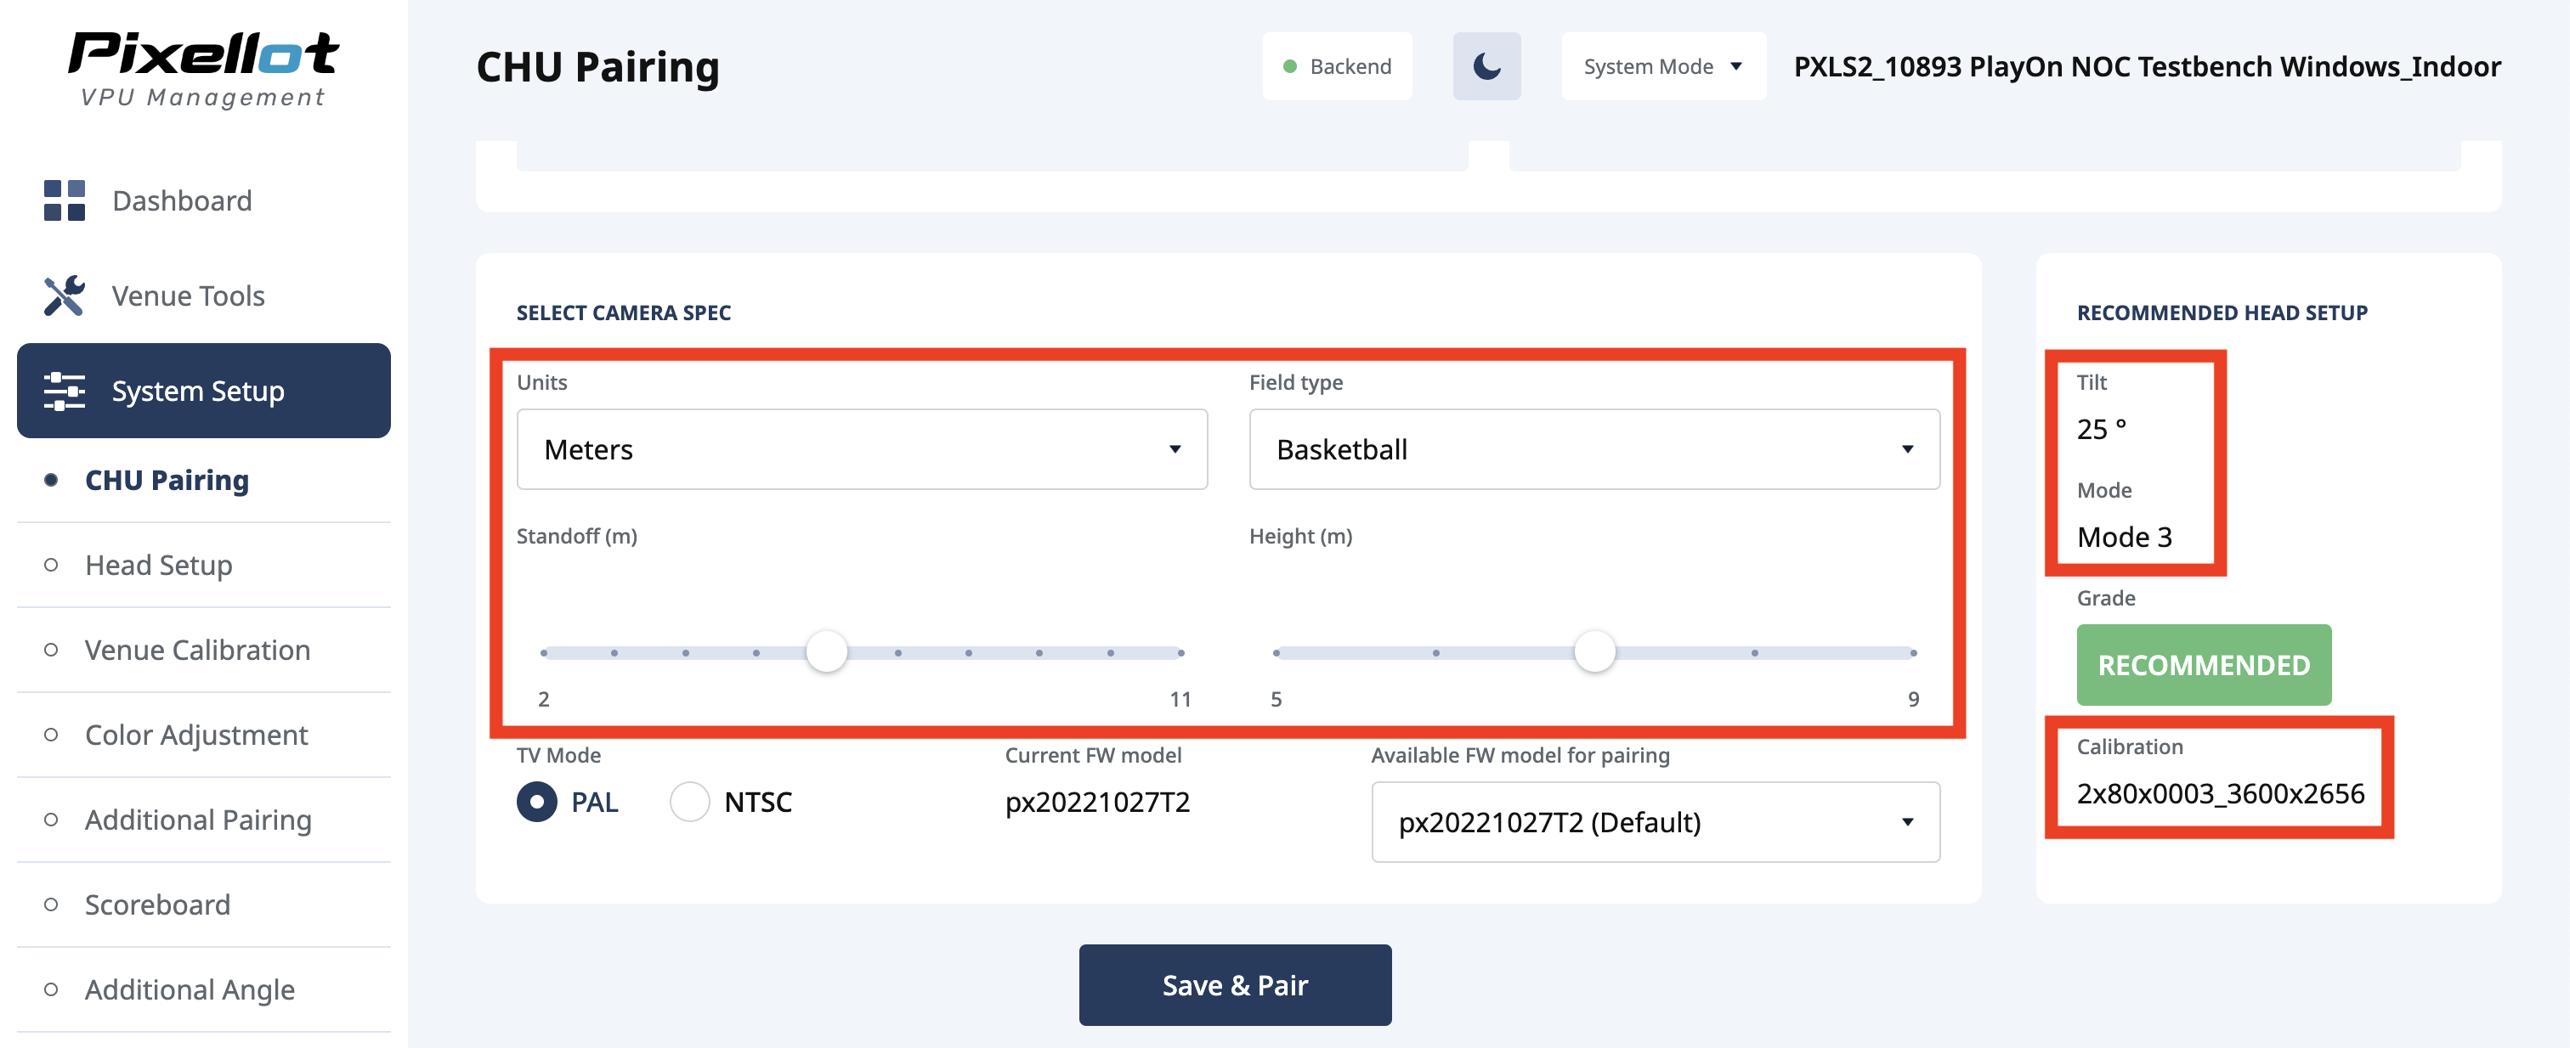Click the CHU Pairing active bullet
Screen dimensions: 2570x1048
click(51, 481)
